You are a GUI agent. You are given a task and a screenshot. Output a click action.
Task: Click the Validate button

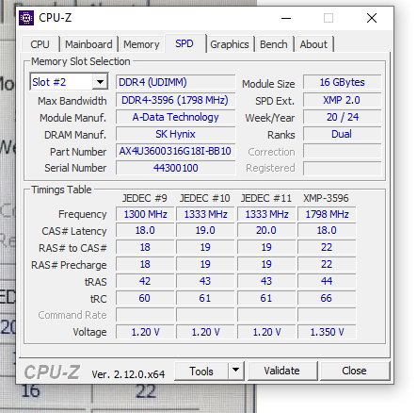[281, 371]
